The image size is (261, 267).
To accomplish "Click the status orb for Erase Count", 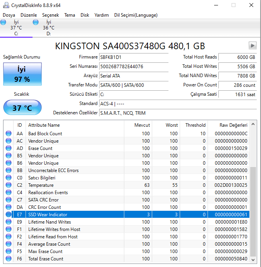I will (9, 148).
